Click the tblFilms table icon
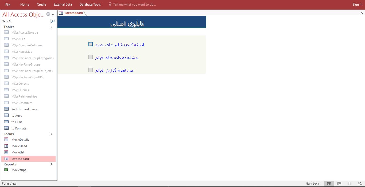 [x=6, y=122]
